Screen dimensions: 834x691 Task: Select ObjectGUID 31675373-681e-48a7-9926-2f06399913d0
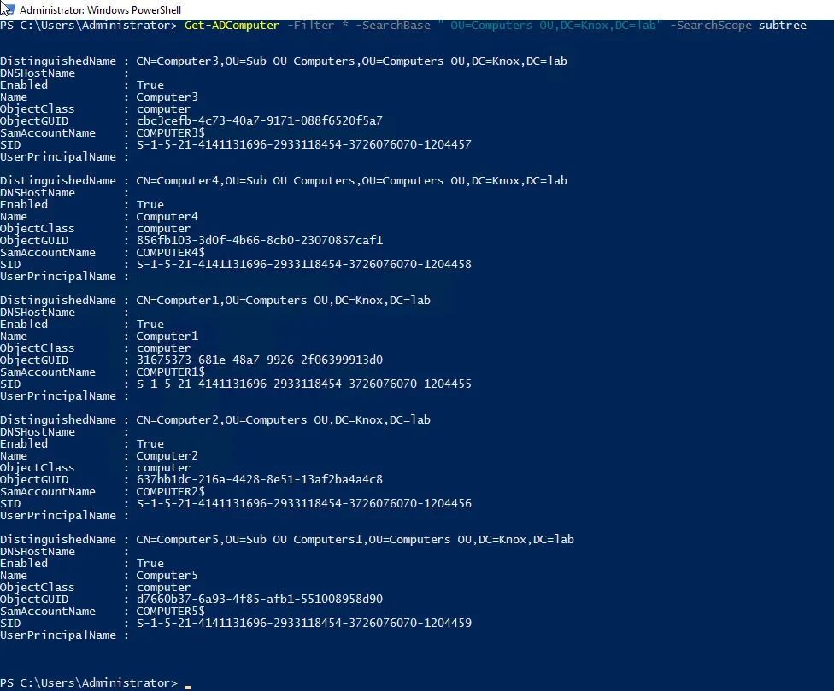[260, 360]
